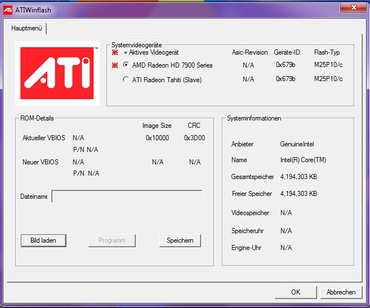
Task: Cancel with the Abbrechen button
Action: [x=341, y=292]
